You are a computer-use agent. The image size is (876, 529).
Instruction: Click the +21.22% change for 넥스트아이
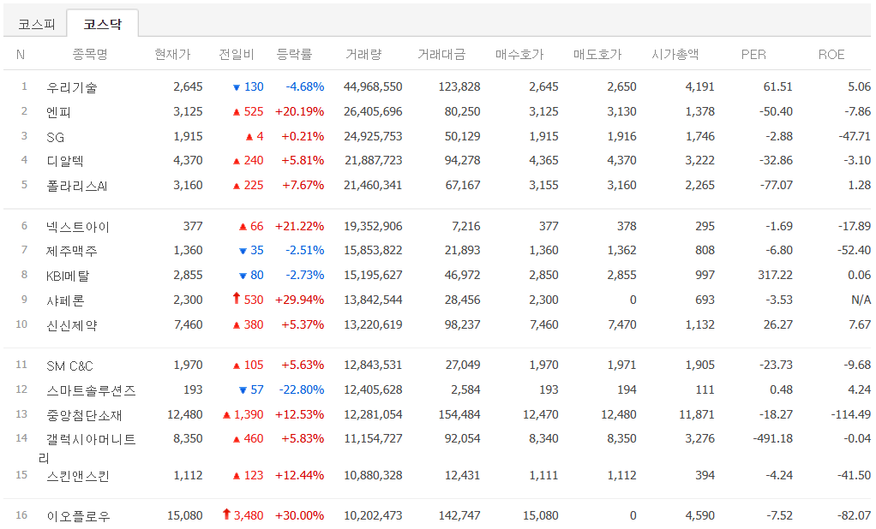pyautogui.click(x=299, y=226)
